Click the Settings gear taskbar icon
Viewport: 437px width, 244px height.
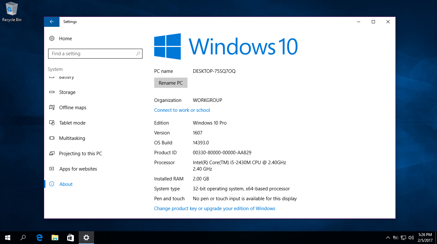pos(86,238)
